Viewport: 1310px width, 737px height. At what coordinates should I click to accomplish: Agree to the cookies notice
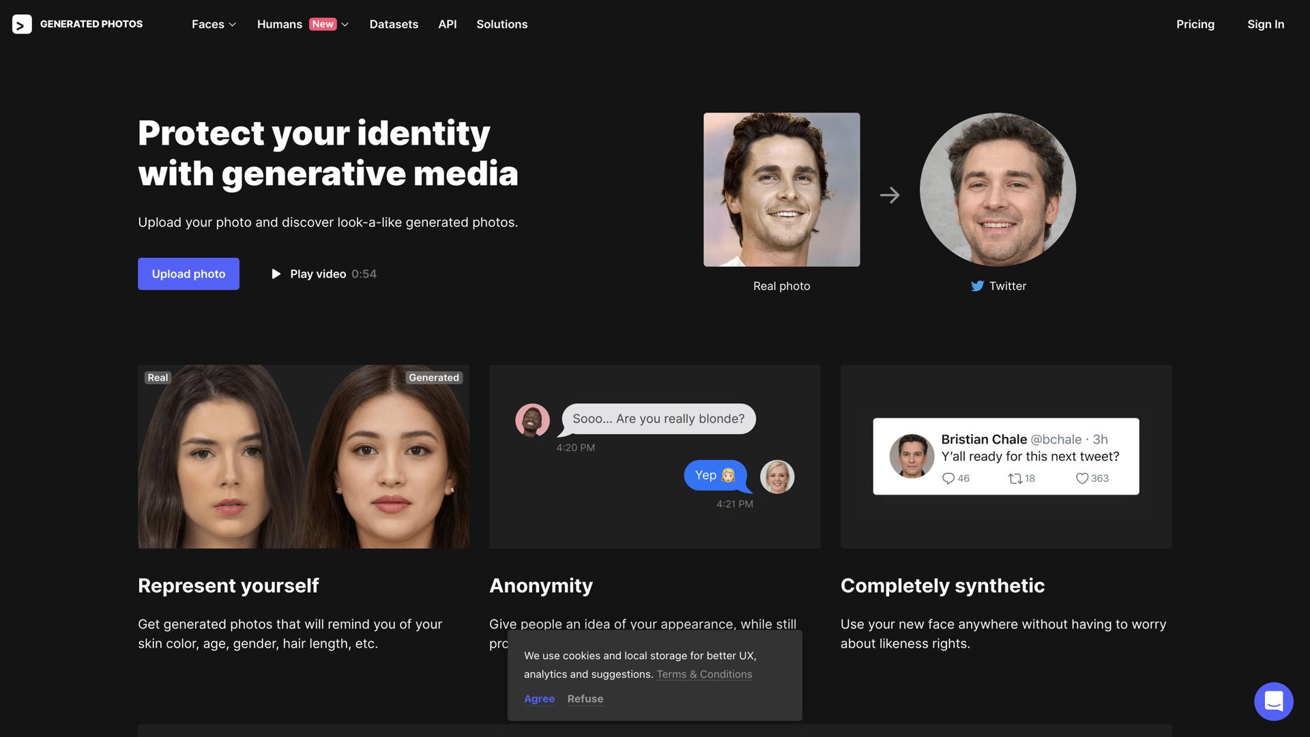click(x=539, y=699)
